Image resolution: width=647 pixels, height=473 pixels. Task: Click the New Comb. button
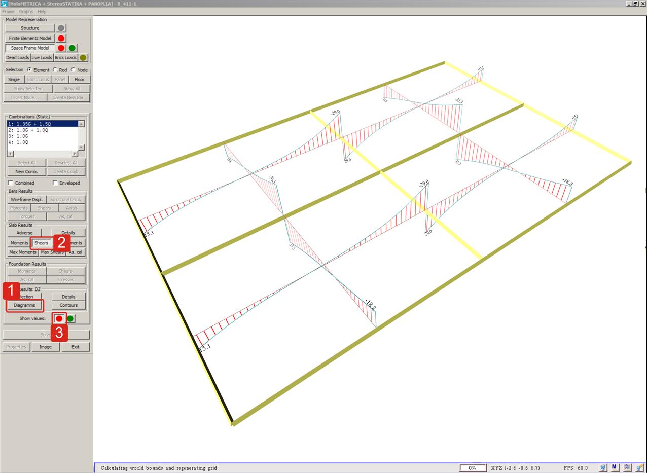[x=26, y=172]
